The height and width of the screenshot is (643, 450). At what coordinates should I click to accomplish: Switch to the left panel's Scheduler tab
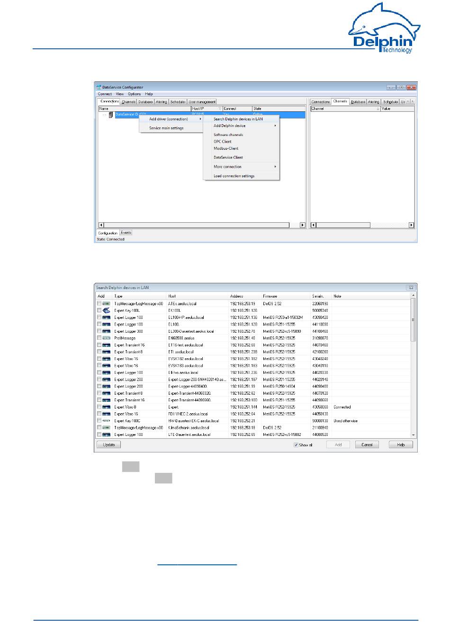click(178, 101)
